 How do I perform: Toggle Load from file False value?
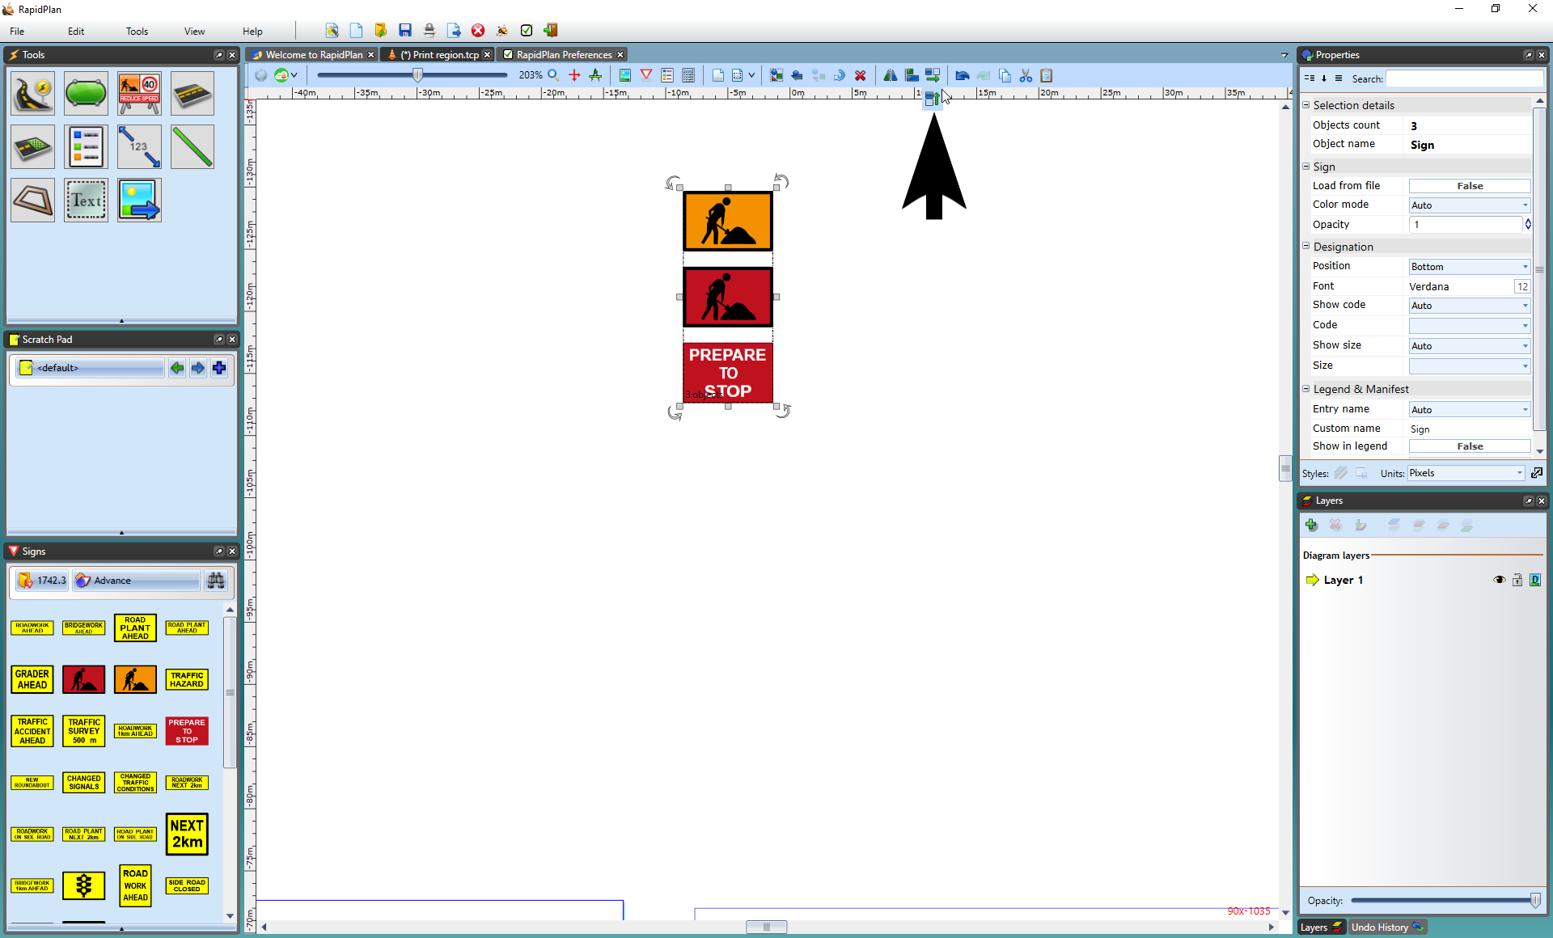coord(1470,186)
